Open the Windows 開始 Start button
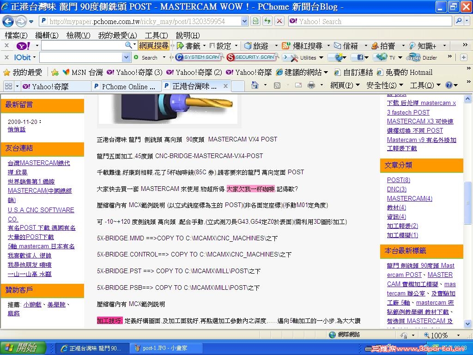This screenshot has width=473, height=355. [23, 348]
